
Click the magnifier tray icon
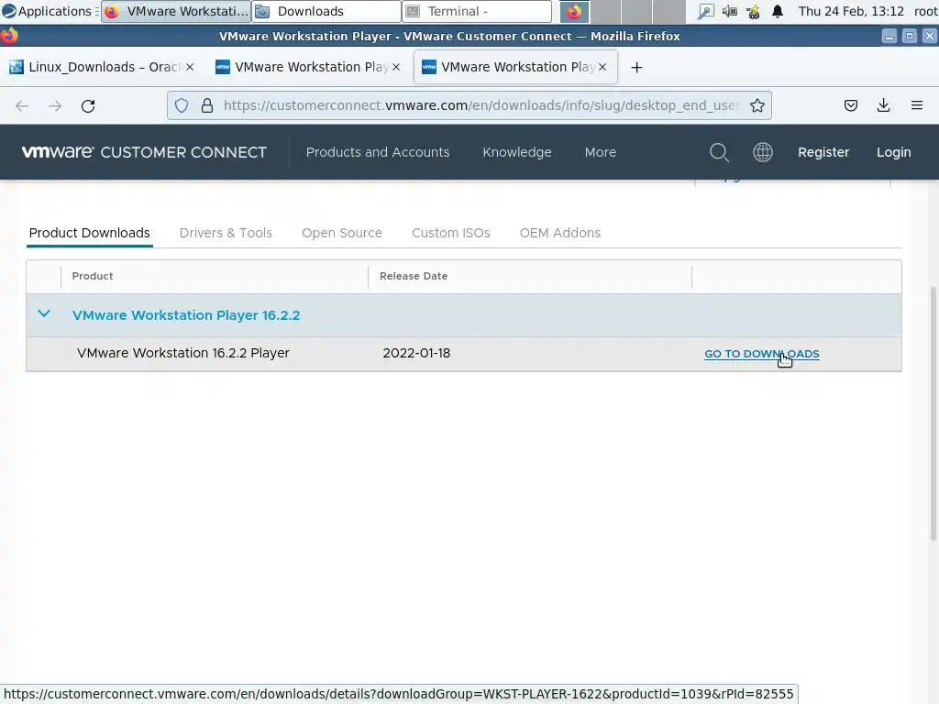(x=706, y=11)
